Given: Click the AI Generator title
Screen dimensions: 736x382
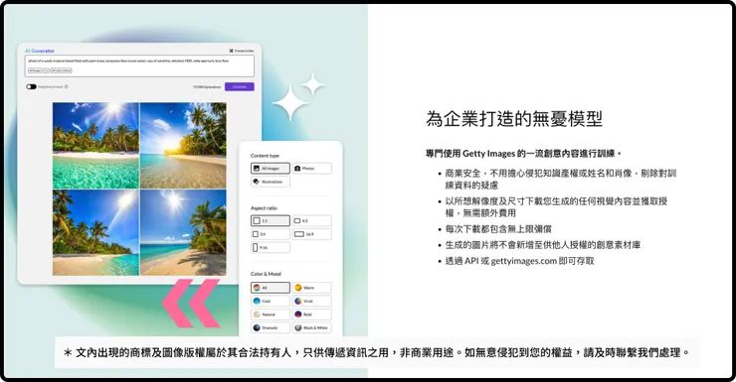Looking at the screenshot, I should [40, 51].
